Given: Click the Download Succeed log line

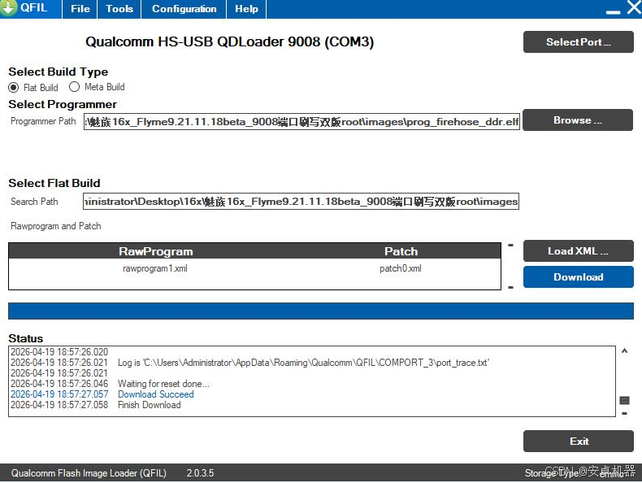Looking at the screenshot, I should 102,394.
